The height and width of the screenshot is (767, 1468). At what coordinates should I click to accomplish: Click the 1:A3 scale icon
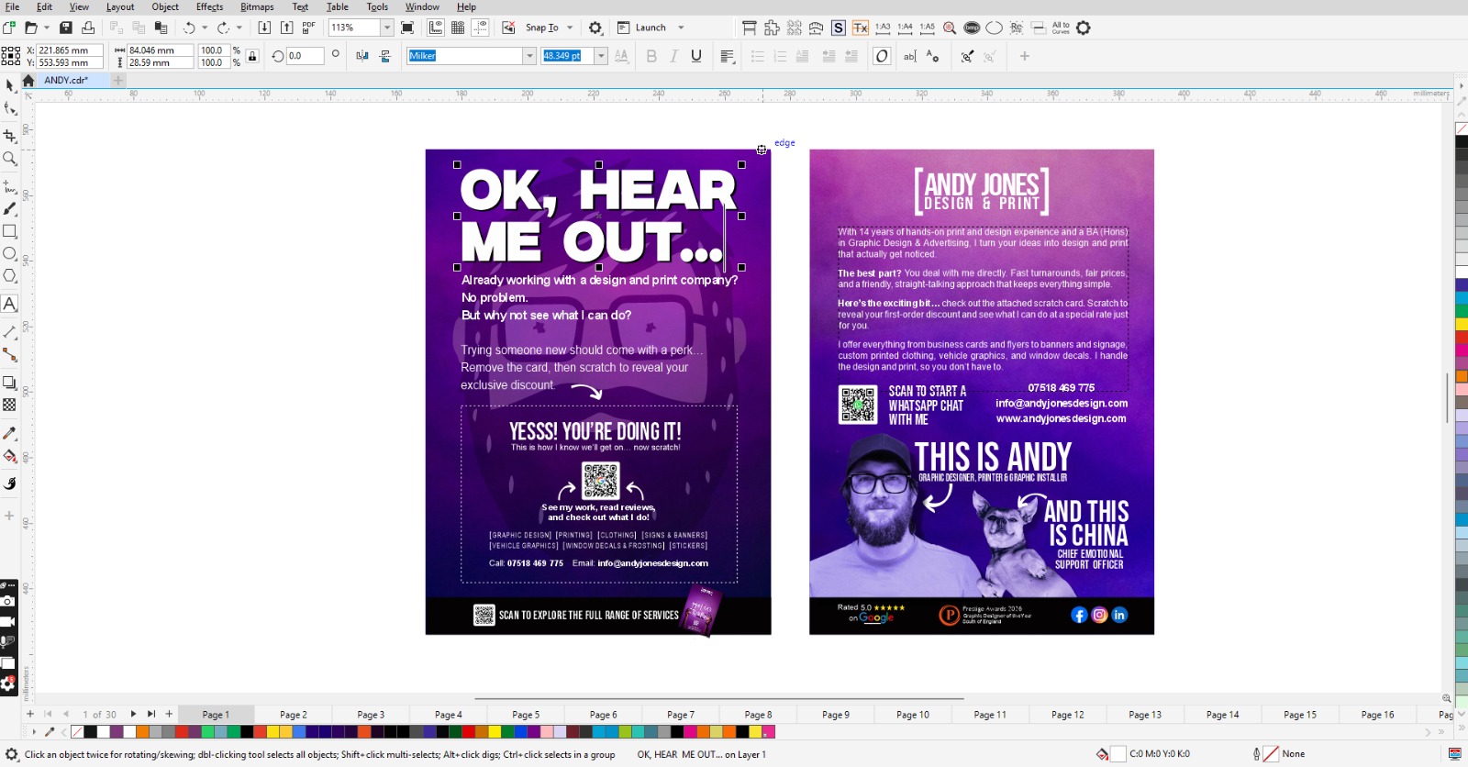pos(883,28)
